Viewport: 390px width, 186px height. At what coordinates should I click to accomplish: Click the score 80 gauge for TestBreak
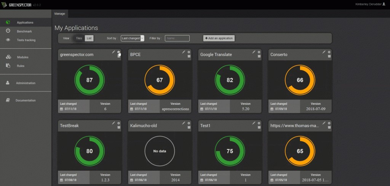pyautogui.click(x=90, y=151)
